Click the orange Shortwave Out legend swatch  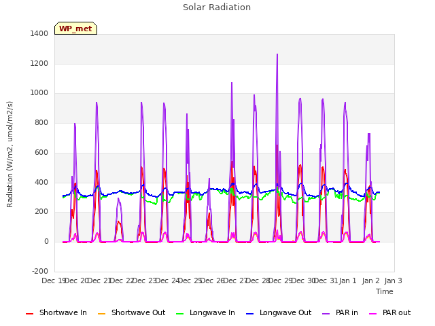point(102,314)
